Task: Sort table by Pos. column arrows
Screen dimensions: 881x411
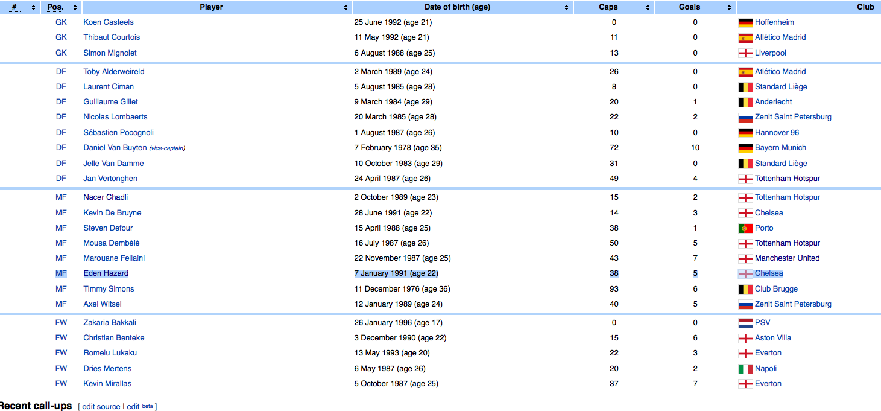Action: pyautogui.click(x=75, y=8)
